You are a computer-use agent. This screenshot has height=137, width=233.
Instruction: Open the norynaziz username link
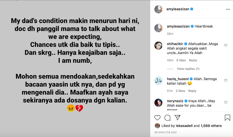point(175,101)
